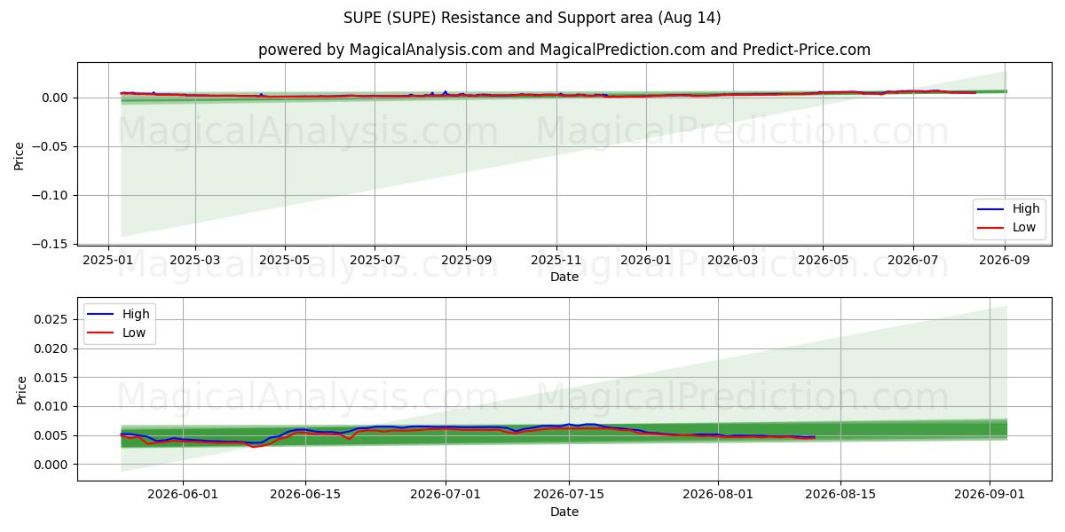Click the '2026-06-01' x-axis label on bottom chart

click(x=183, y=496)
